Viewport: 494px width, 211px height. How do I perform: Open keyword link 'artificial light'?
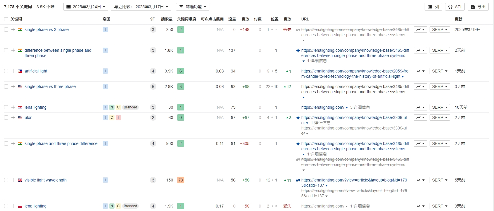click(36, 71)
